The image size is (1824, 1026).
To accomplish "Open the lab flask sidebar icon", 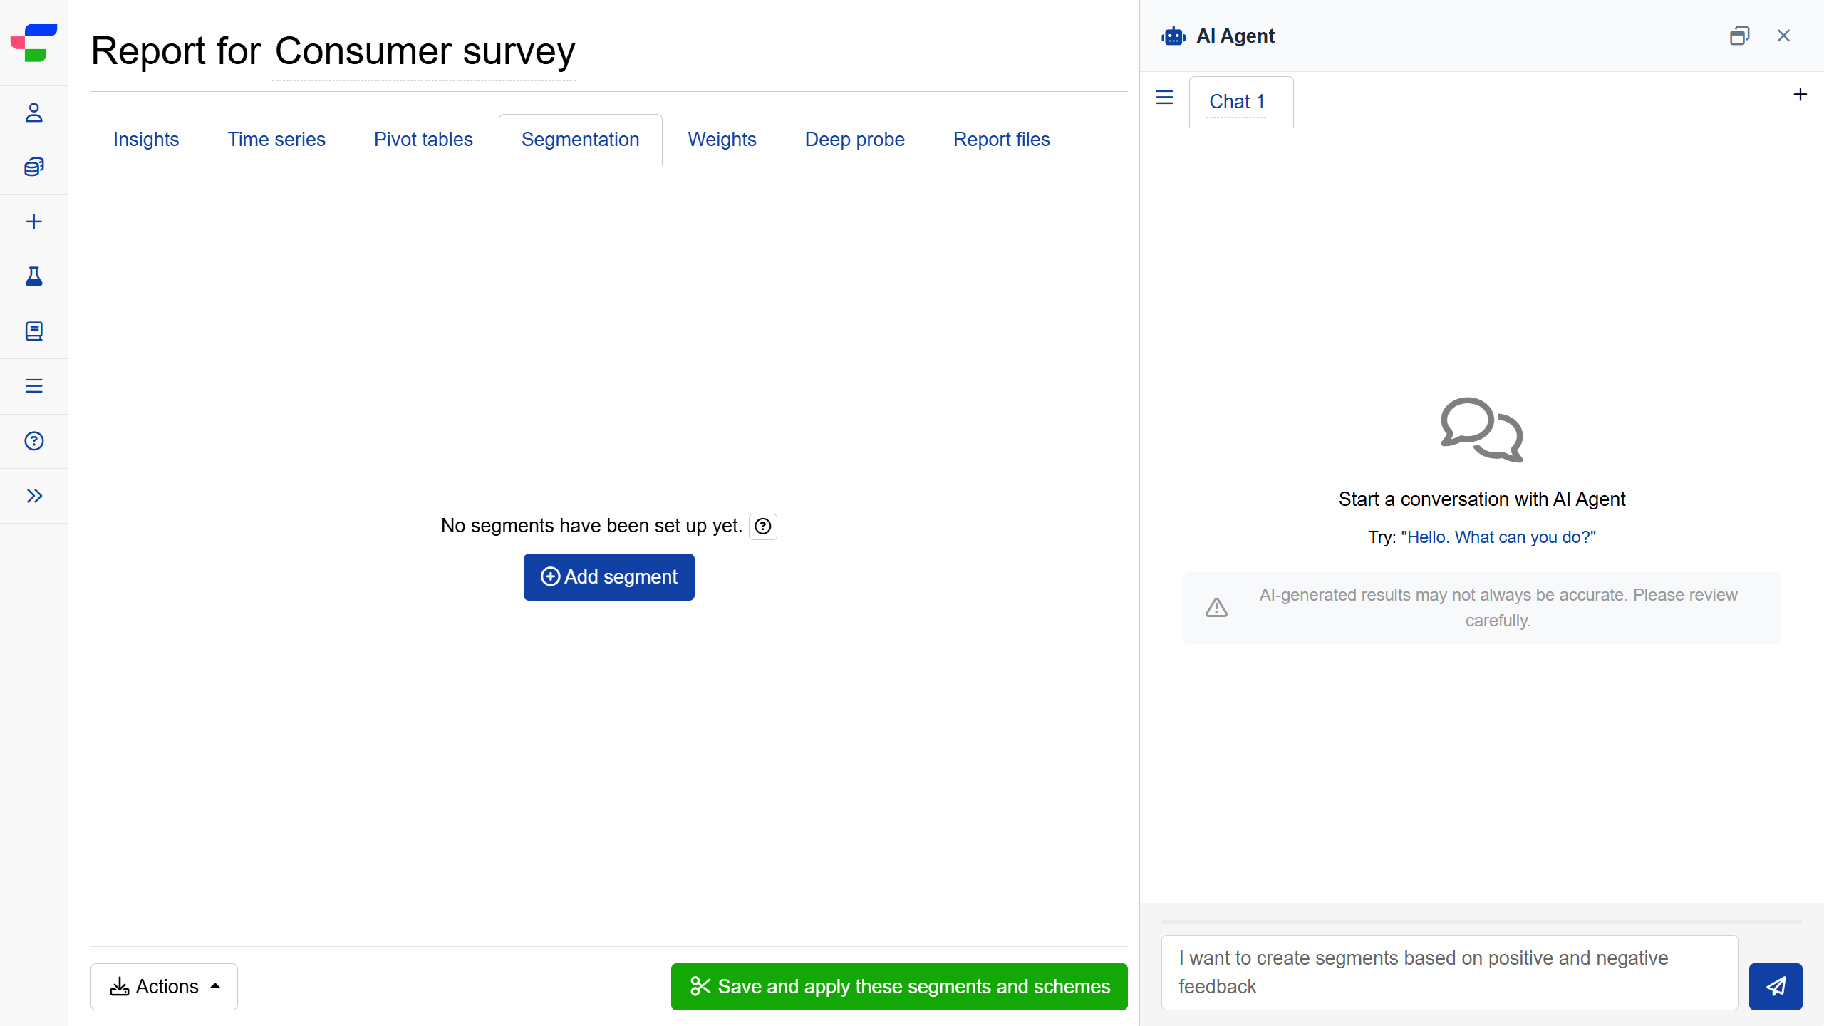I will click(x=33, y=276).
